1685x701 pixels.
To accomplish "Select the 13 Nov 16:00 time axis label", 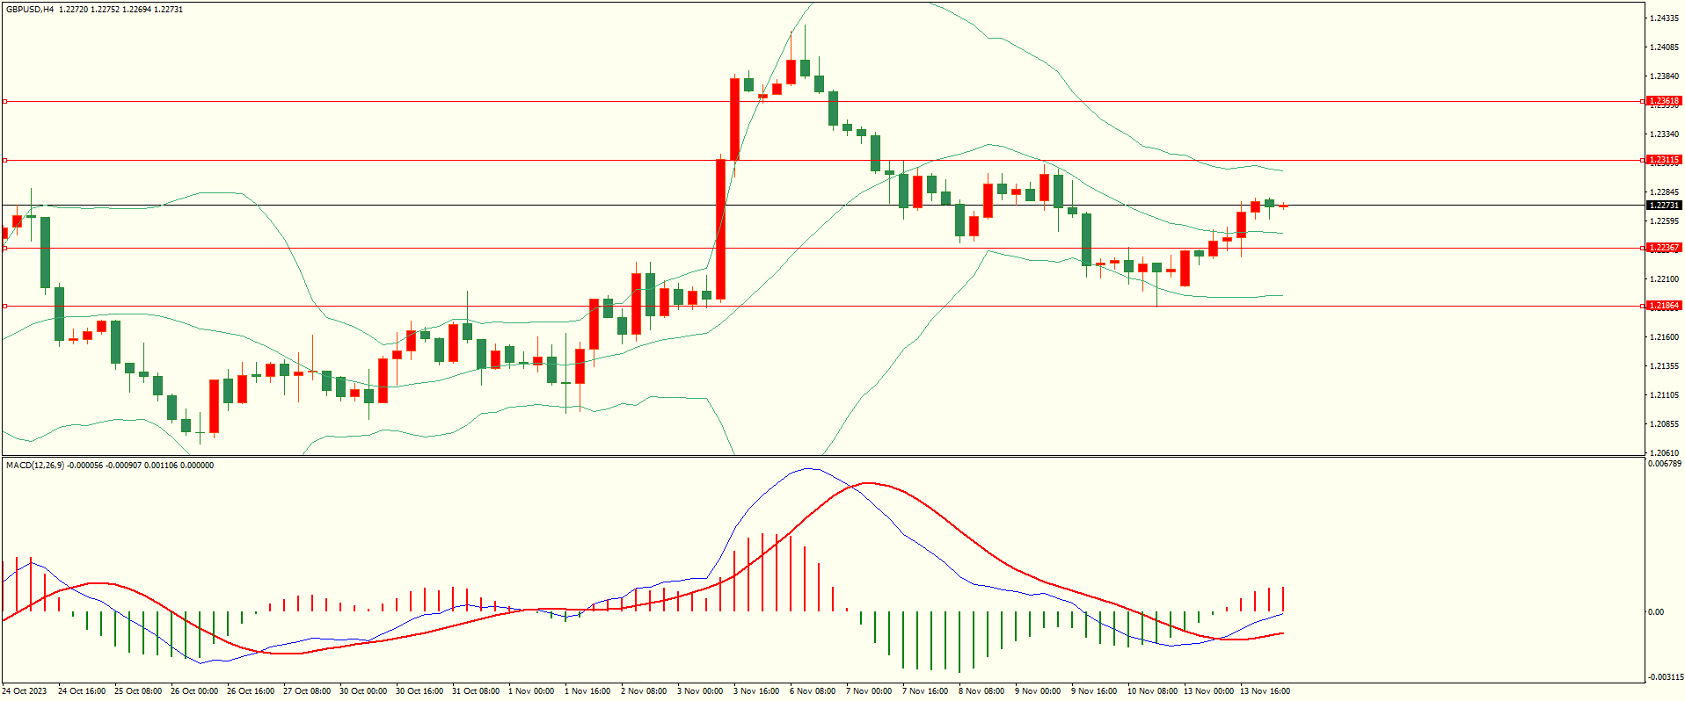I will tap(1265, 691).
